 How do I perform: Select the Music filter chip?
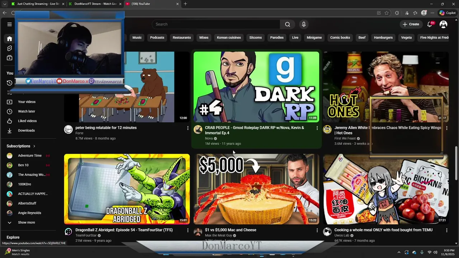(x=137, y=38)
